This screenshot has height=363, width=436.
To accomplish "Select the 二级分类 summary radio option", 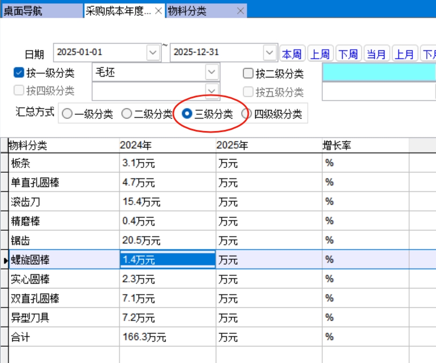I will coord(127,114).
